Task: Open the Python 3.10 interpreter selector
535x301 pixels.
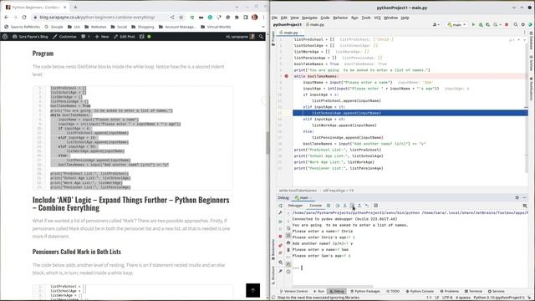Action: [499, 298]
